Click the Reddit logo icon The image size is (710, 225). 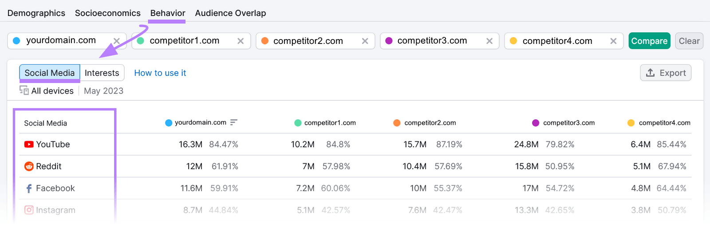coord(29,166)
